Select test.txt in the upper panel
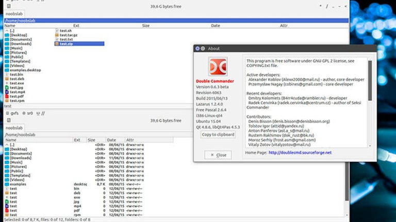This screenshot has width=396, height=222. coord(66,40)
